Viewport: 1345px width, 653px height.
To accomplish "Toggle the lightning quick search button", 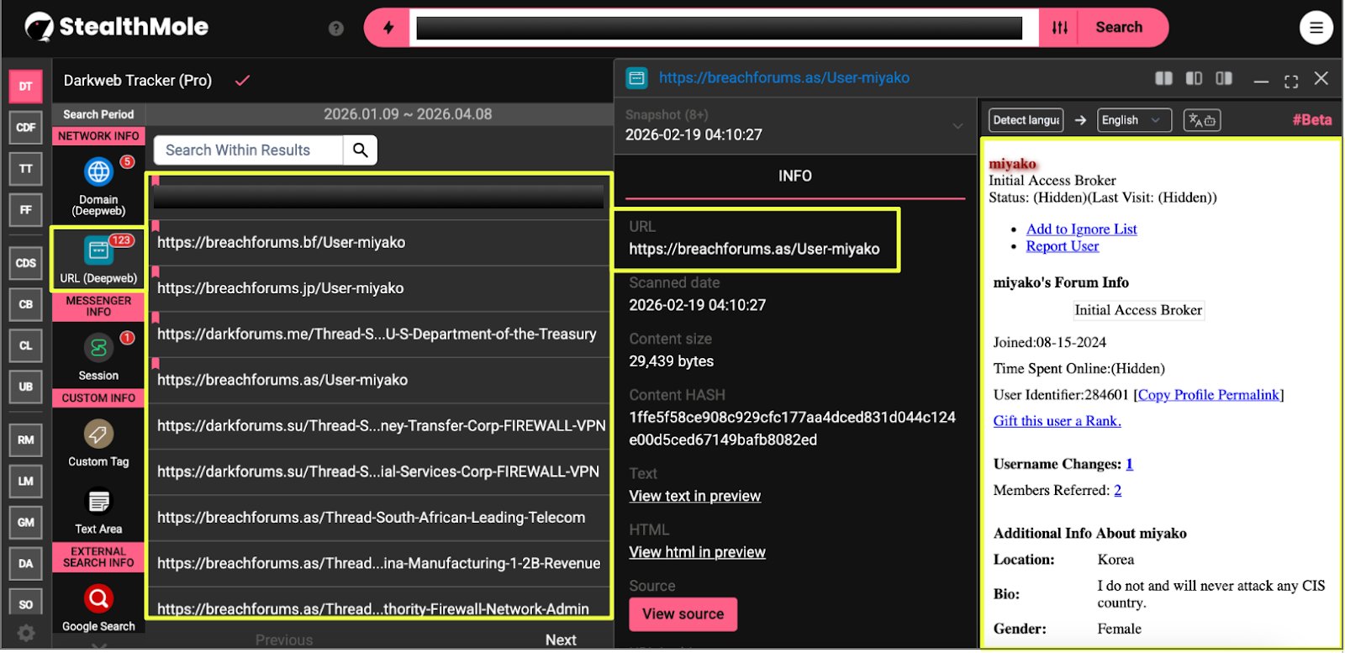I will 388,28.
